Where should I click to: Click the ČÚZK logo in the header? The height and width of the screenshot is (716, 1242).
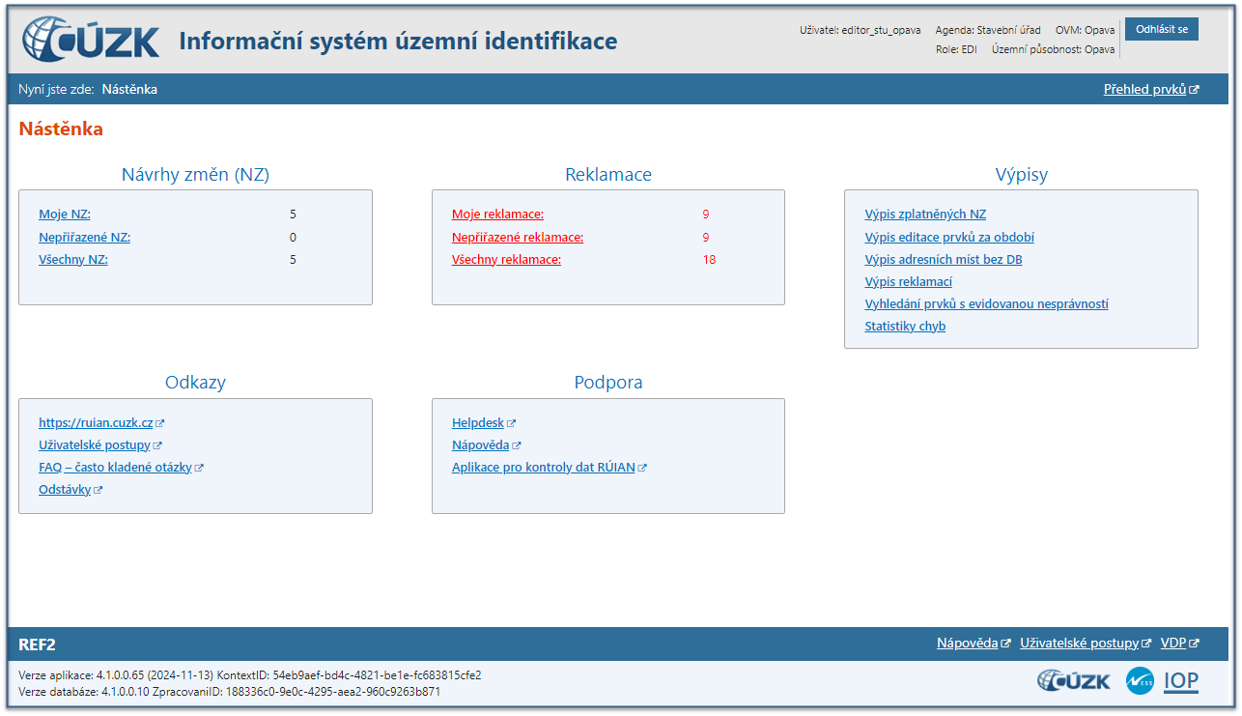91,41
